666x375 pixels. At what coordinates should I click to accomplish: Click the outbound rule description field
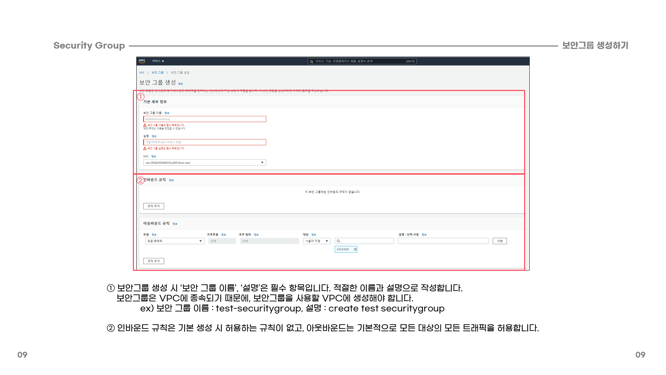[x=443, y=241]
